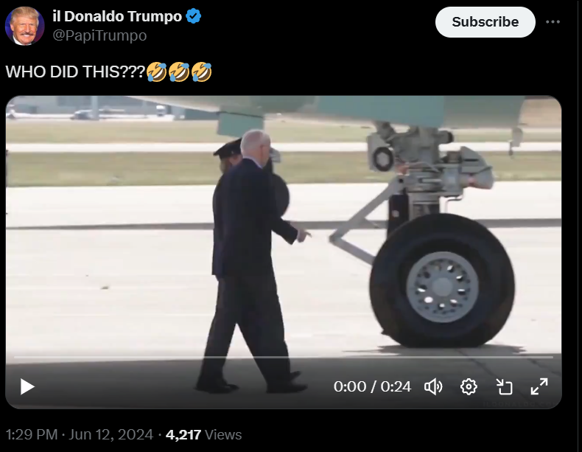This screenshot has width=582, height=452.
Task: Enter fullscreen mode with expand arrows
Action: (x=539, y=386)
